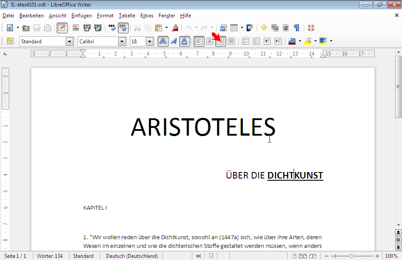
Task: Print the document with printer icon
Action: click(x=87, y=28)
